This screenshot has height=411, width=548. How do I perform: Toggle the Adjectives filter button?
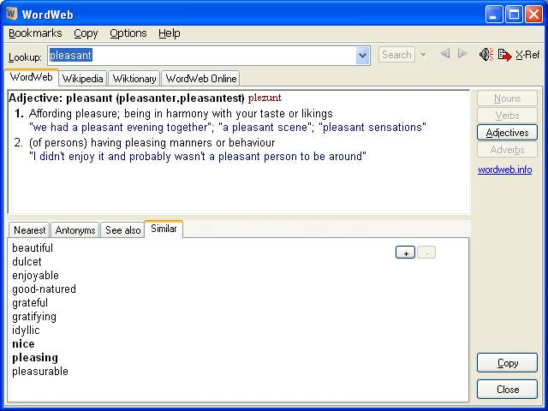pos(507,133)
